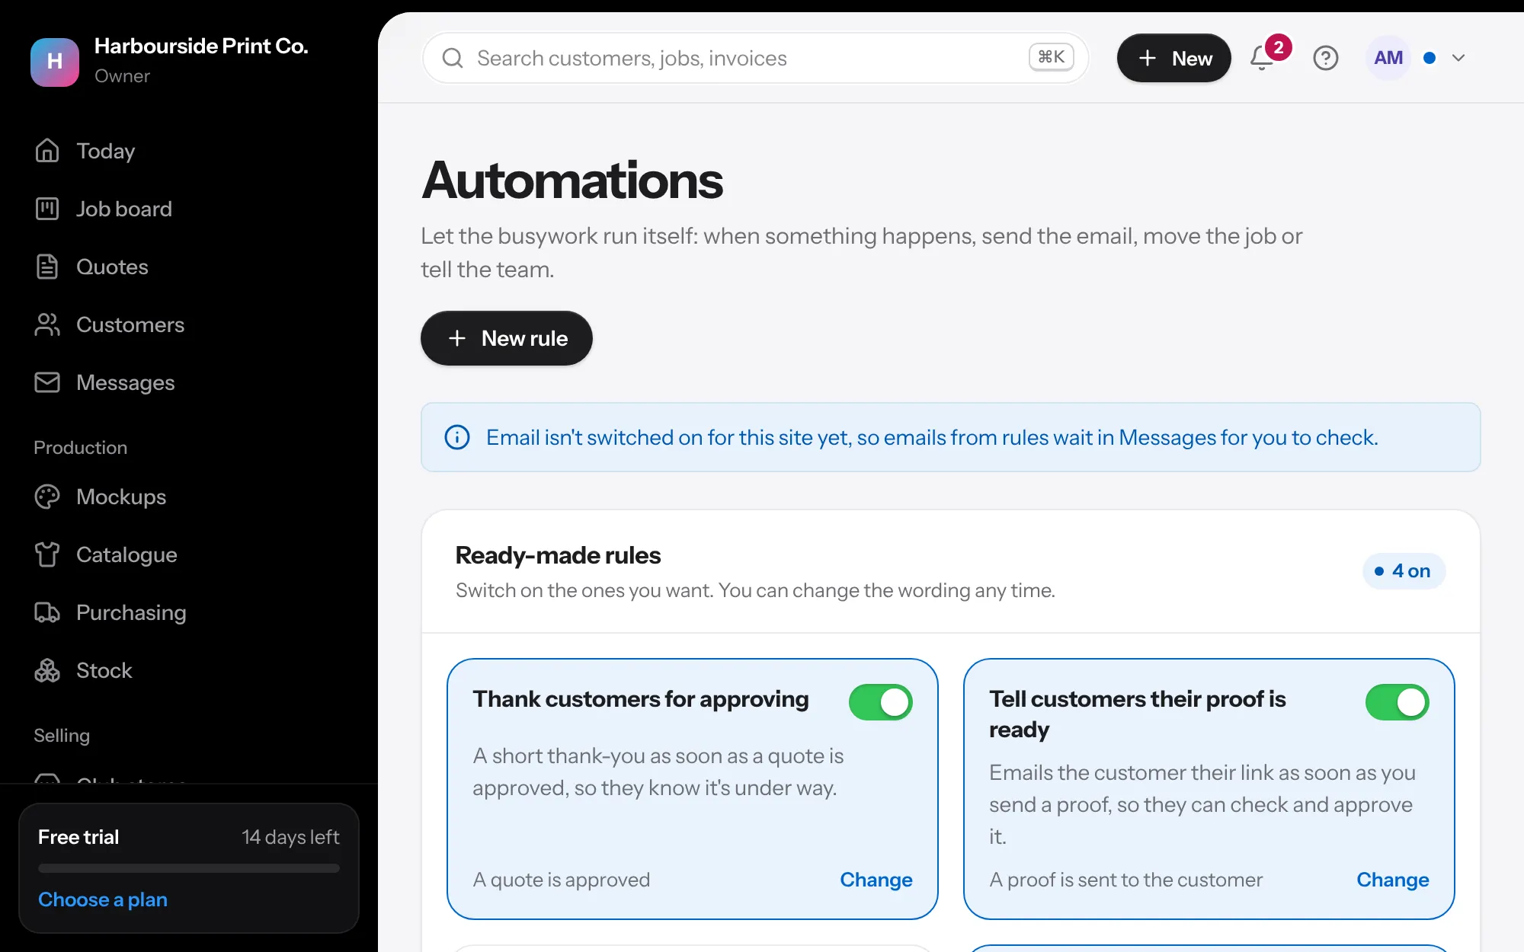1524x952 pixels.
Task: Toggle off Tell customers proof is ready rule
Action: tap(1398, 702)
